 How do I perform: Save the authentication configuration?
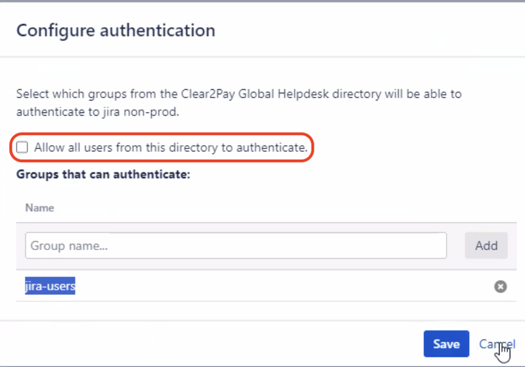pyautogui.click(x=446, y=343)
